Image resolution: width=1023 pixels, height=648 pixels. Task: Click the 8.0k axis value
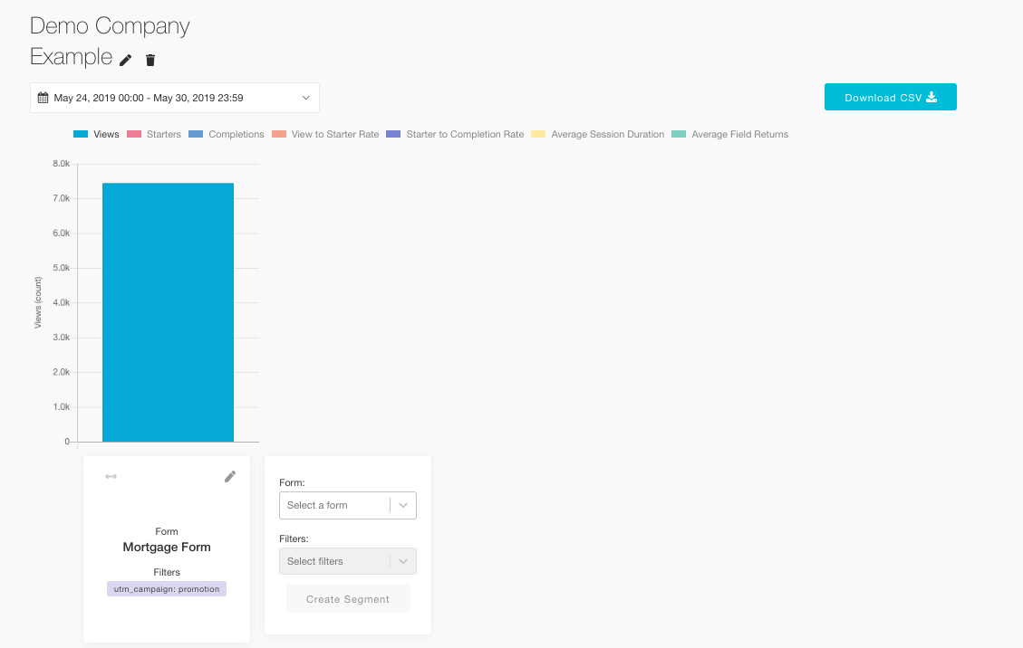62,164
